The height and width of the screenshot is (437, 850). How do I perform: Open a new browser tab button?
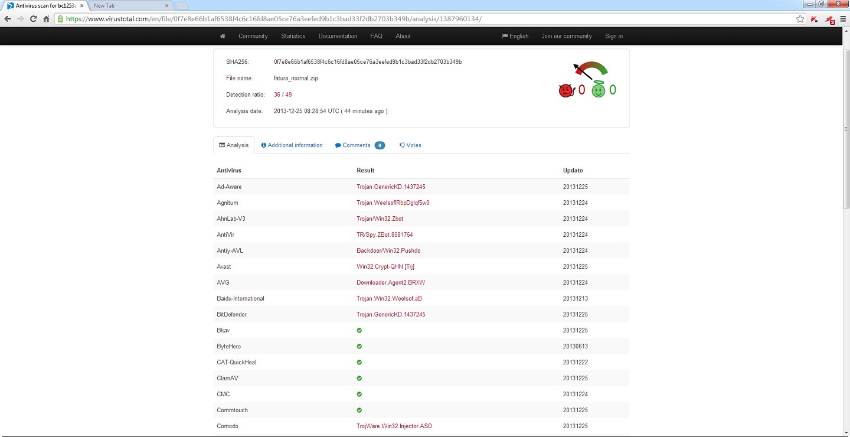pos(181,6)
